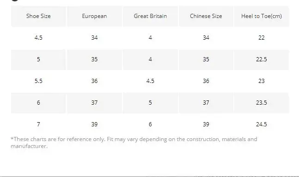The height and width of the screenshot is (177, 299).
Task: Click heel to toe 22.5 cell
Action: (262, 59)
